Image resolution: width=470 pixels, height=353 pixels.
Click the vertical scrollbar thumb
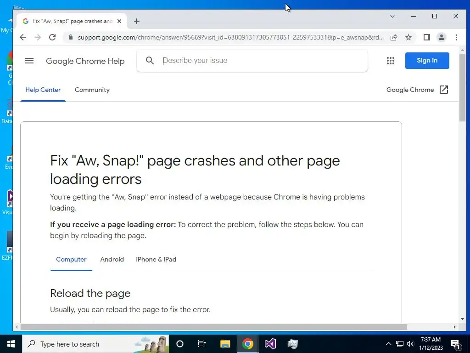point(462,87)
